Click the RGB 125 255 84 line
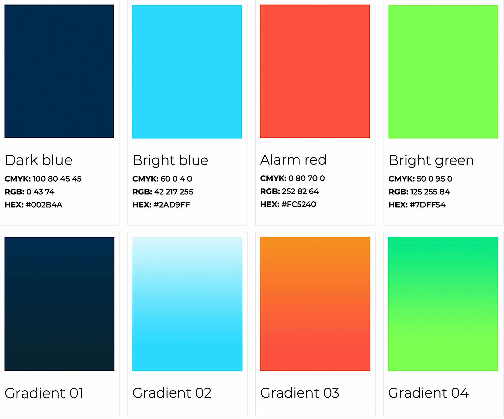 click(x=419, y=192)
